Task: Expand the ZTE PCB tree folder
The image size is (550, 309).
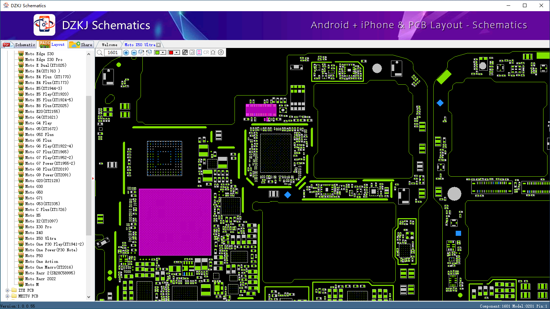Action: [x=7, y=290]
